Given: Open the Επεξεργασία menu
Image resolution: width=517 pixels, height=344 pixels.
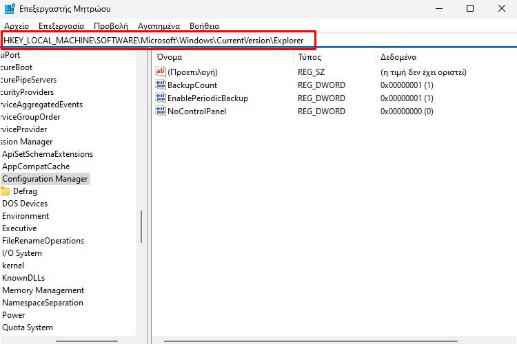Looking at the screenshot, I should [x=61, y=26].
